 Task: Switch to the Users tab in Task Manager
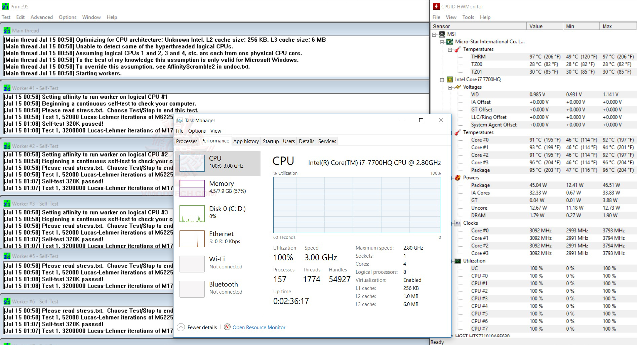coord(289,141)
